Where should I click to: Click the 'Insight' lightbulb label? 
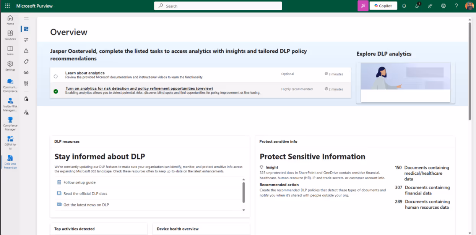point(269,167)
